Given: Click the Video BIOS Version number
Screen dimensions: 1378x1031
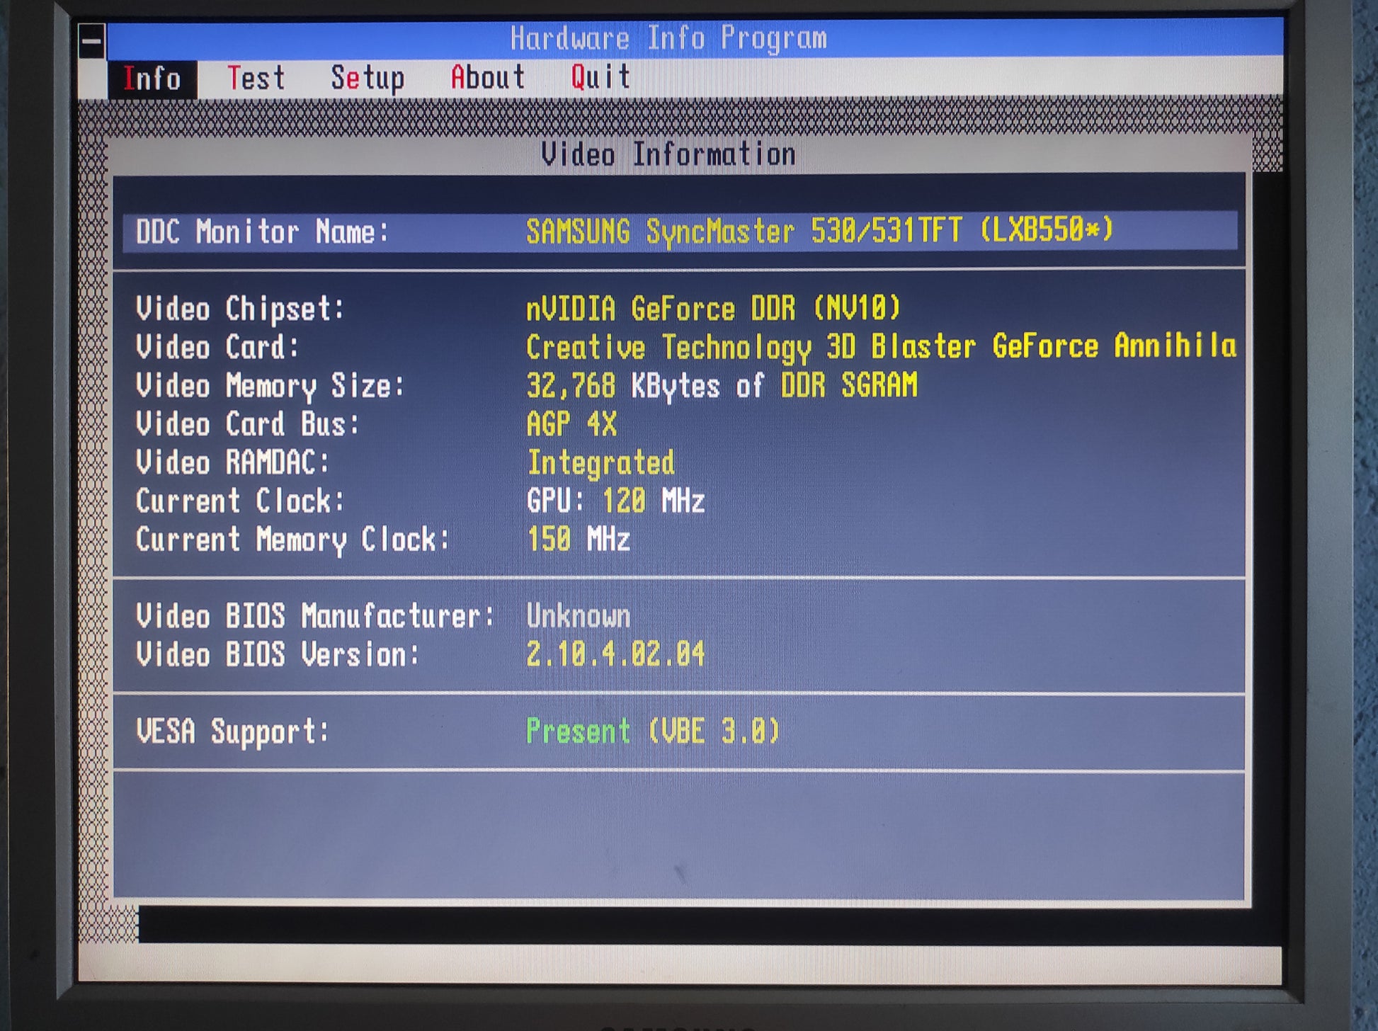Looking at the screenshot, I should pos(615,654).
